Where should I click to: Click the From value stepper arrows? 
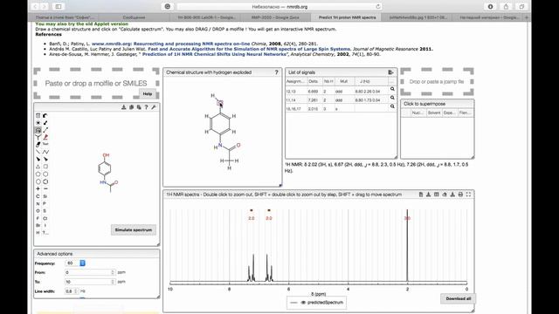(x=113, y=272)
